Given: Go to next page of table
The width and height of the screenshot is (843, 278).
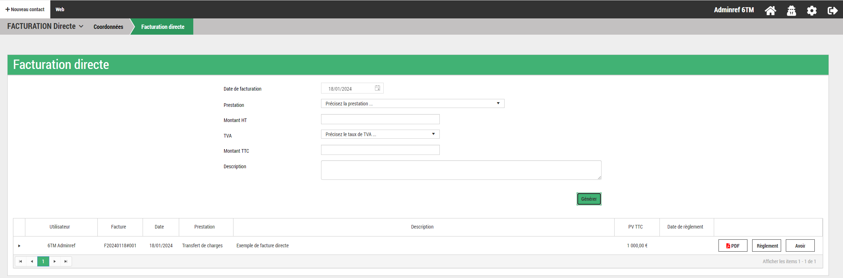Looking at the screenshot, I should (55, 261).
